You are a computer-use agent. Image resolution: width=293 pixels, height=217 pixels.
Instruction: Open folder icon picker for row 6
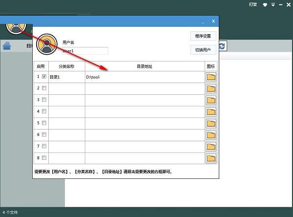click(x=211, y=135)
